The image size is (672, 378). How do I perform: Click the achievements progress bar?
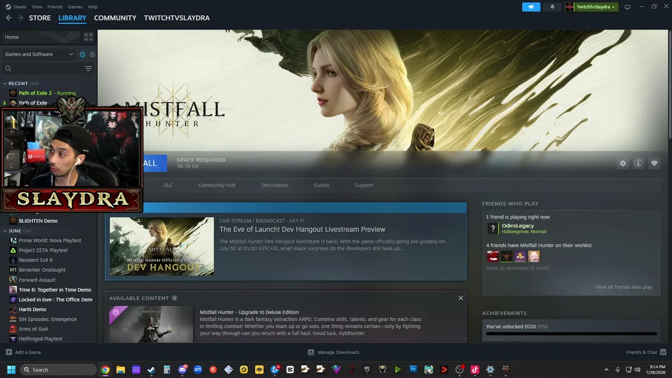coord(571,334)
